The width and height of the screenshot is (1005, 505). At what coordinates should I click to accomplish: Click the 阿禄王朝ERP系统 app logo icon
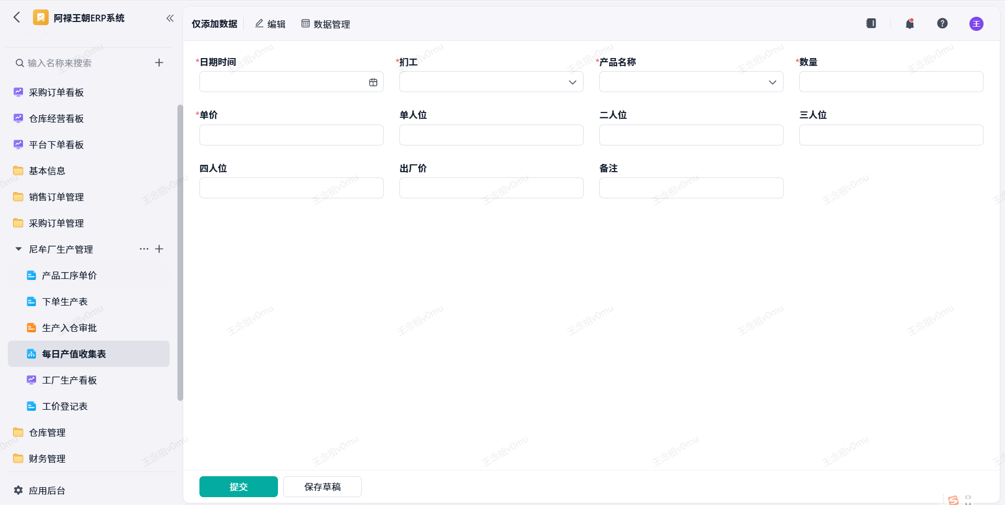41,18
